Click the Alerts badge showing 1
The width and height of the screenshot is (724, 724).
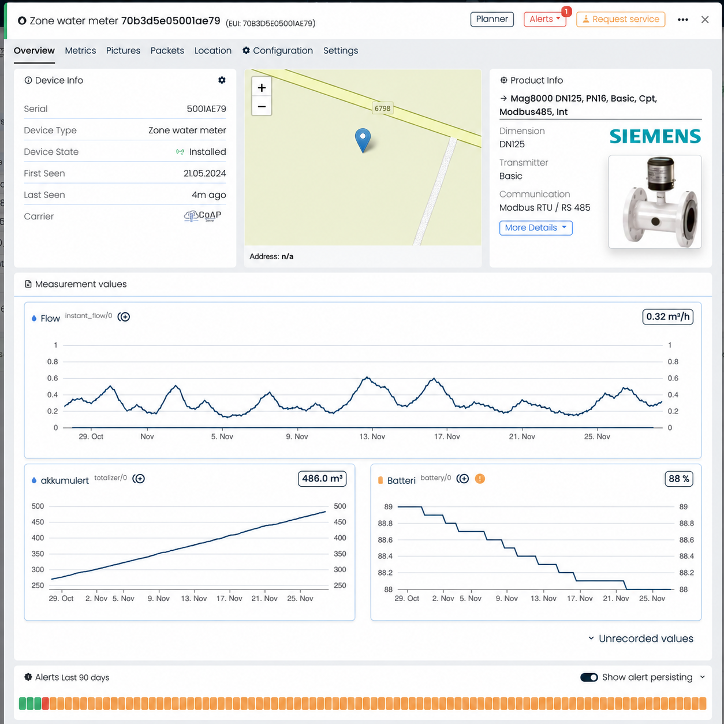pyautogui.click(x=566, y=12)
